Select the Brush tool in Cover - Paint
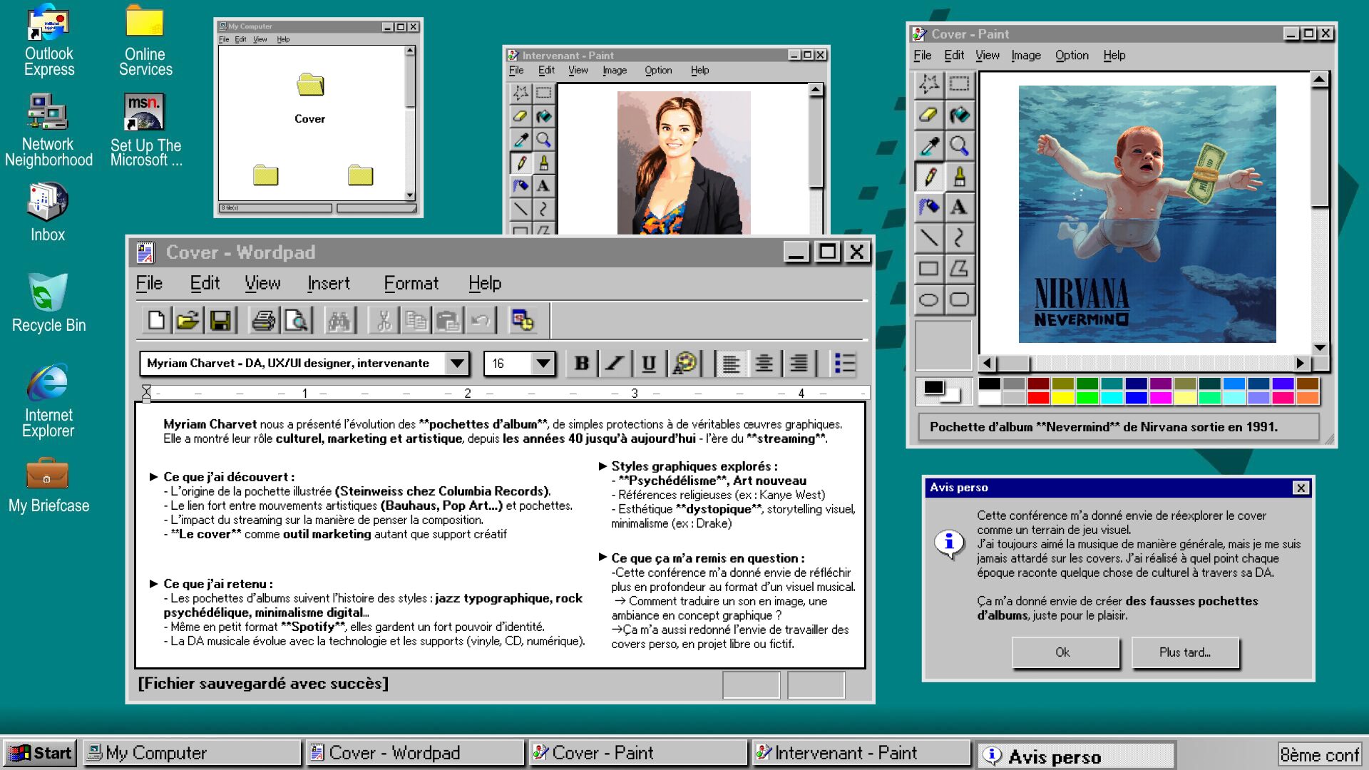The image size is (1369, 770). click(959, 176)
